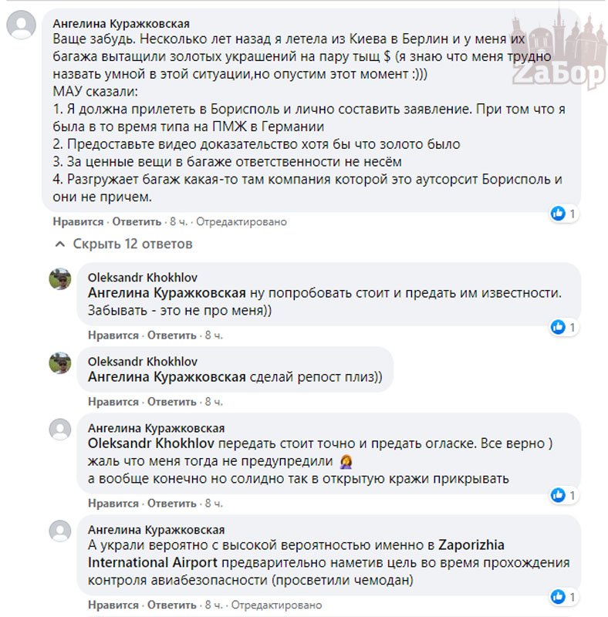Open Oleksandr Khokhlov's avatar on his first reply
Image resolution: width=608 pixels, height=617 pixels.
coord(60,279)
